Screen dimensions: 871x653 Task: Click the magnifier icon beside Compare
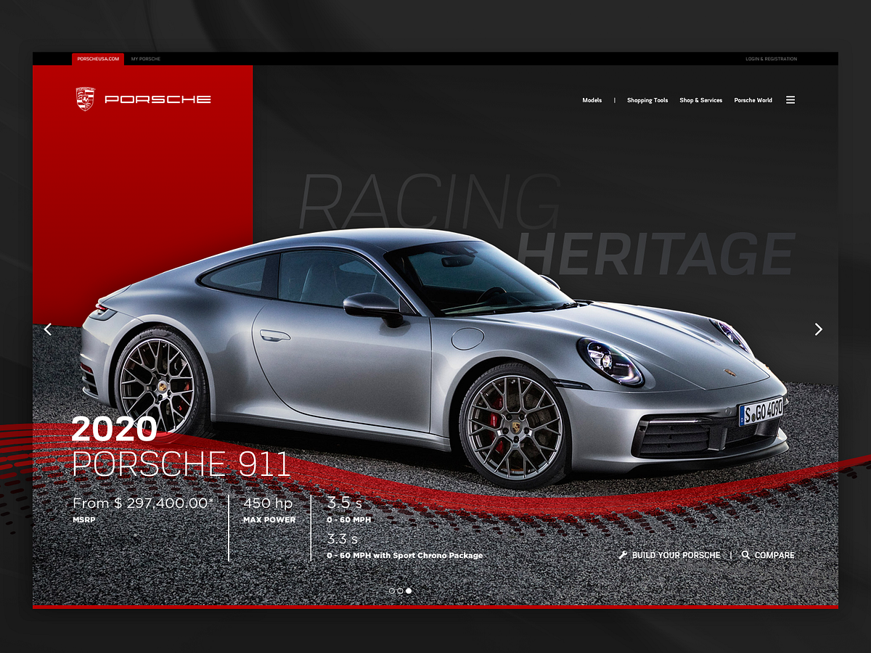pos(745,555)
